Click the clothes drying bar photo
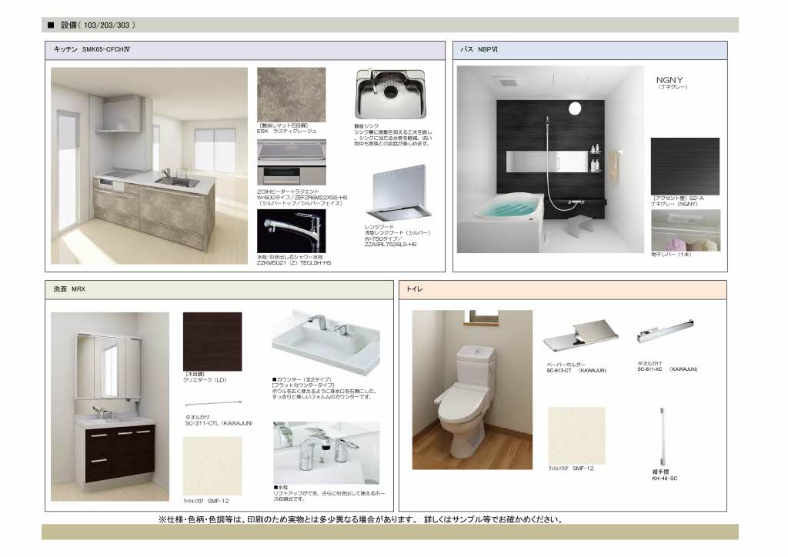 tap(686, 230)
